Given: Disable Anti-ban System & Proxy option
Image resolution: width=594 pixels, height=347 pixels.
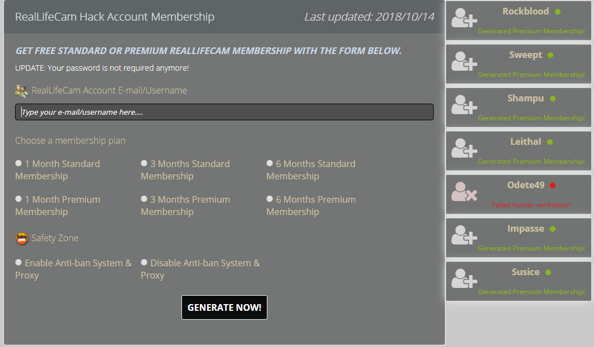Looking at the screenshot, I should point(144,262).
